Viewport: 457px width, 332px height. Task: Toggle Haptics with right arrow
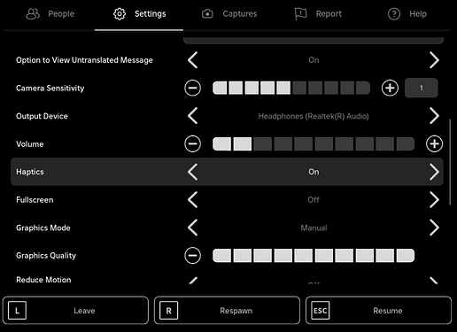click(434, 172)
